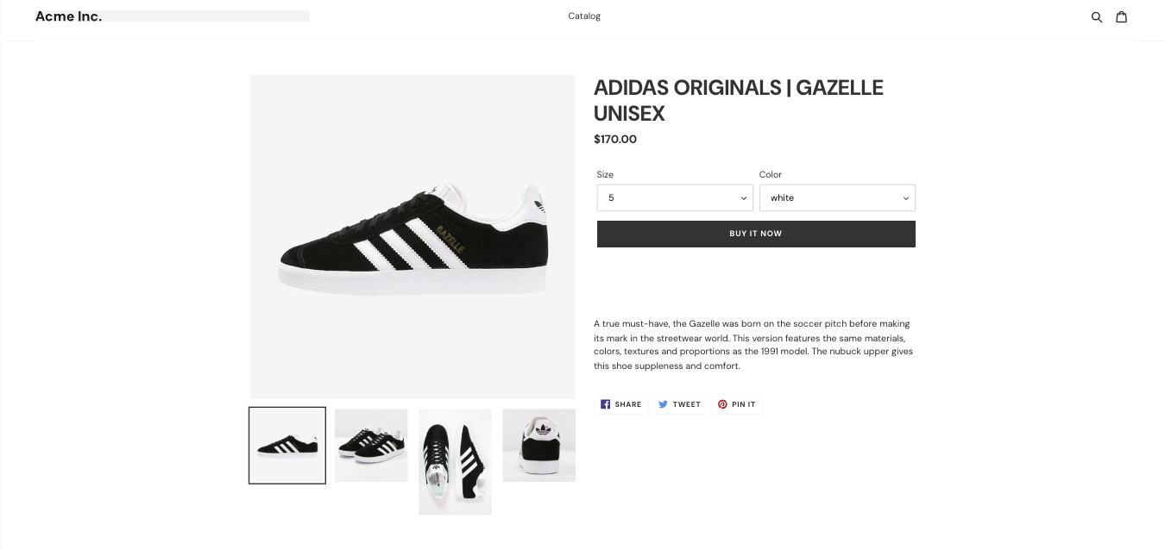Show the heel view shoe thumbnail
The height and width of the screenshot is (550, 1165).
click(x=538, y=446)
